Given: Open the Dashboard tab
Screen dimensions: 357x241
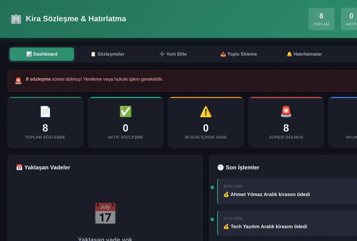Looking at the screenshot, I should pyautogui.click(x=42, y=54).
